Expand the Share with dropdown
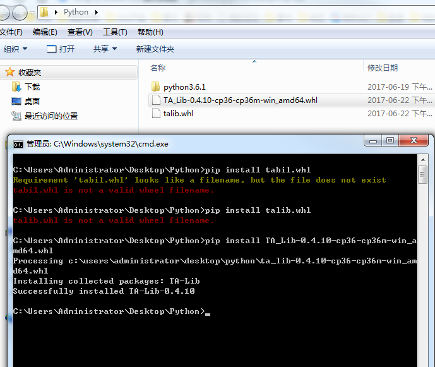435x367 pixels. [x=105, y=49]
